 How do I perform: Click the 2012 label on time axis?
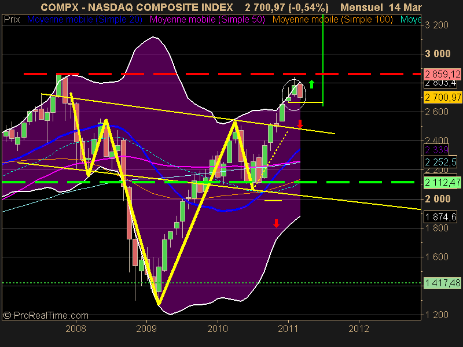[359, 328]
